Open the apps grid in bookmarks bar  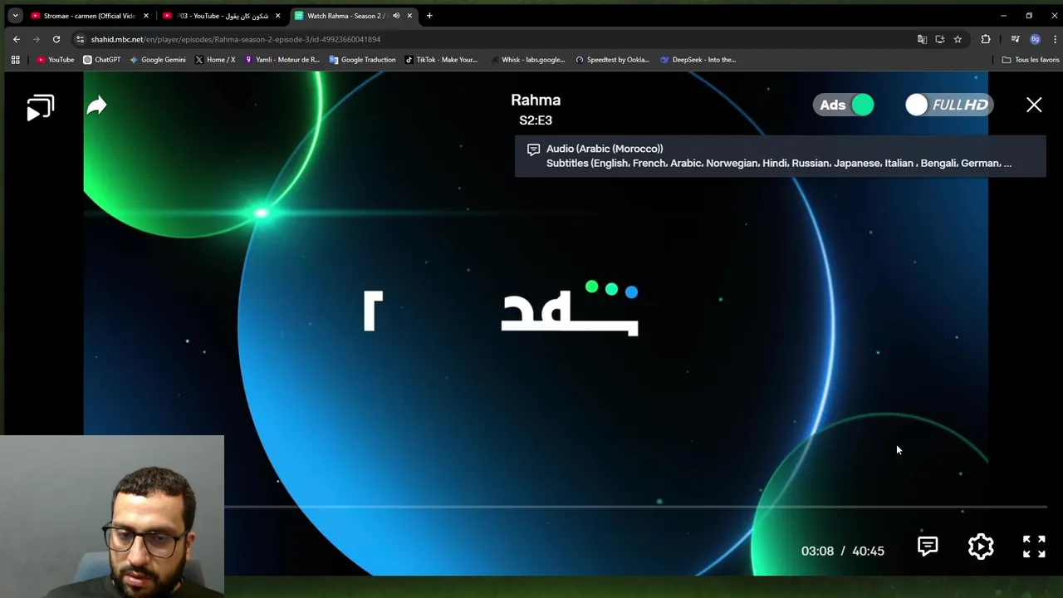[x=15, y=60]
